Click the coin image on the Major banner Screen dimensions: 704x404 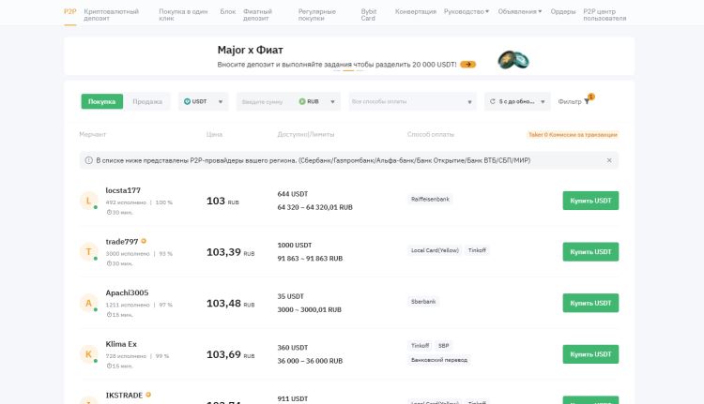513,60
